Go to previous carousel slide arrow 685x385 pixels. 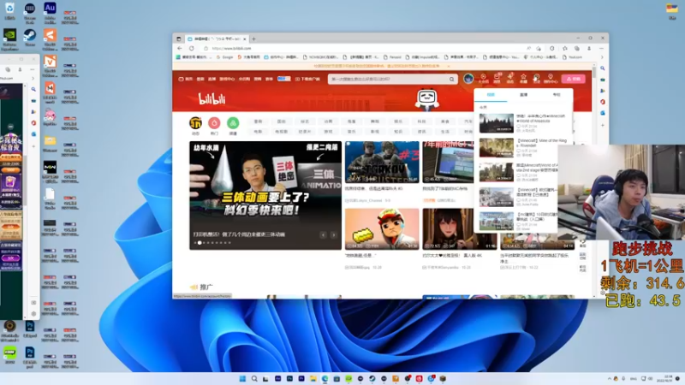coord(324,234)
